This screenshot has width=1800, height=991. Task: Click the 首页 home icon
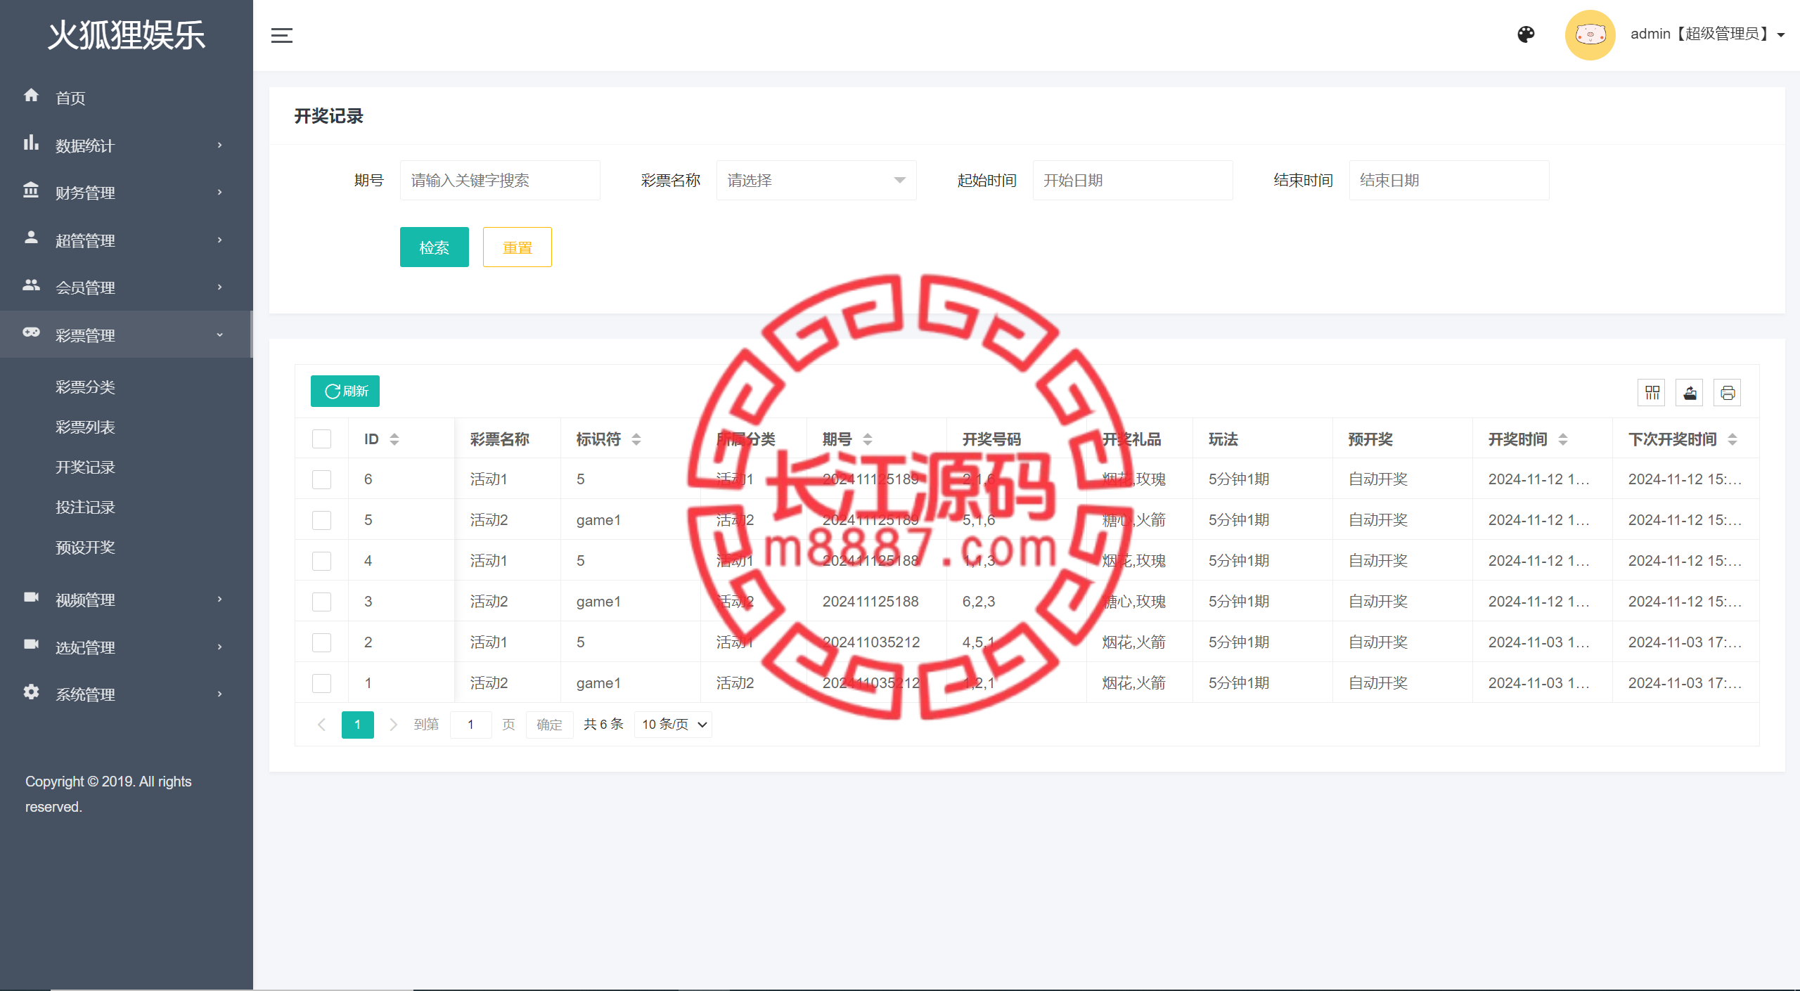(x=31, y=96)
